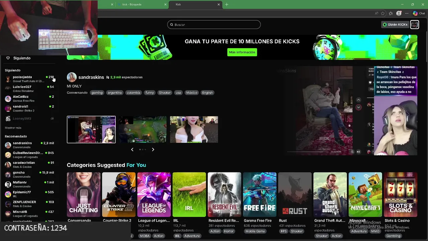Screen dimensions: 428x241
Task: Click the search magnifier icon in Buscar field
Action: point(172,24)
